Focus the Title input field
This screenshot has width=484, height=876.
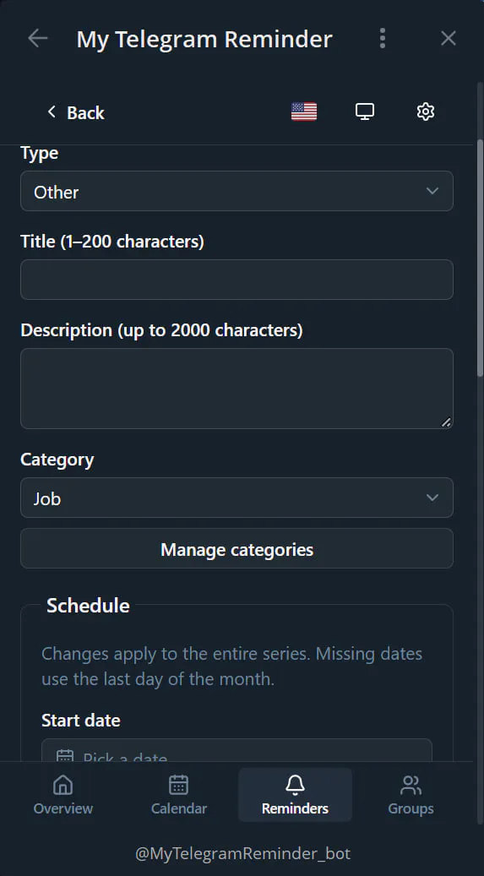click(237, 280)
